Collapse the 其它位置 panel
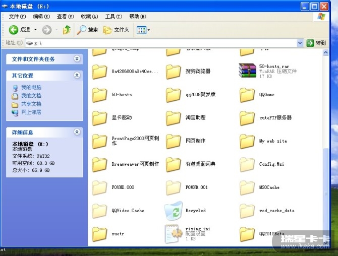The width and height of the screenshot is (338, 256). tap(77, 75)
